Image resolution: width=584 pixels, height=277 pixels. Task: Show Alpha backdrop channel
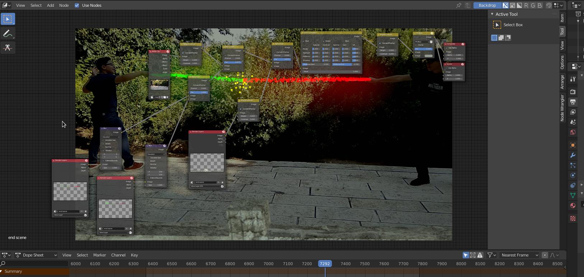519,5
